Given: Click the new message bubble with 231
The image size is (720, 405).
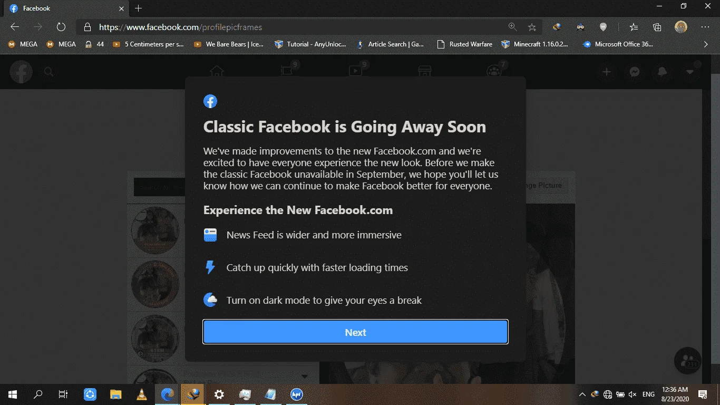Looking at the screenshot, I should click(687, 361).
